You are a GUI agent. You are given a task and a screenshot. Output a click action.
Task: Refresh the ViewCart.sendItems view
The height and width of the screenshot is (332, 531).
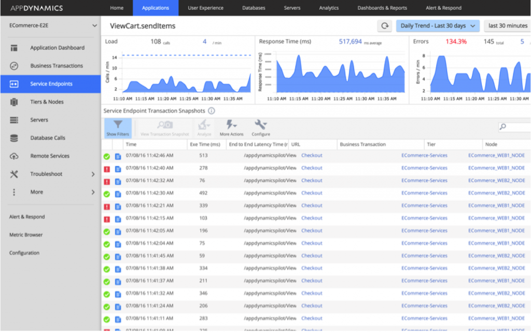385,26
